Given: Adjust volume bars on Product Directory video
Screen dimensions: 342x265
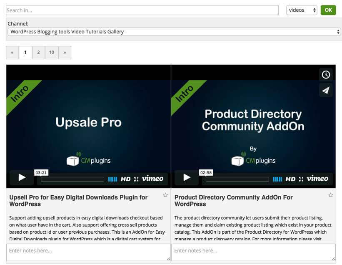Looking at the screenshot, I should coord(277,179).
